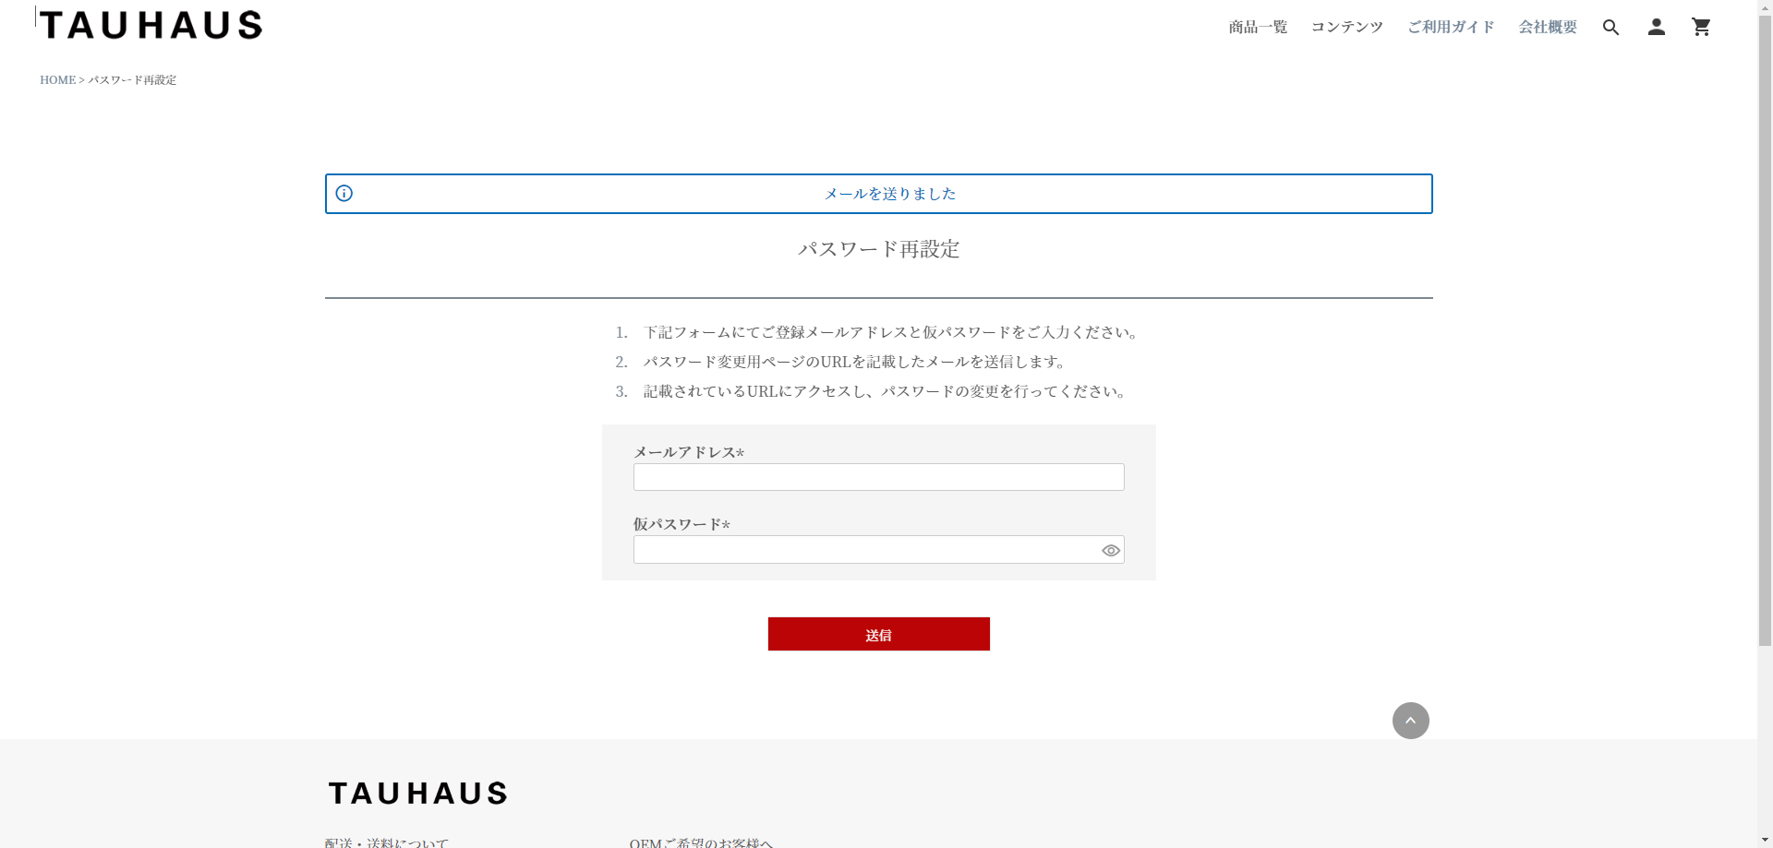Viewport: 1773px width, 848px height.
Task: Toggle temporary password visibility with the eye icon
Action: coord(1110,551)
